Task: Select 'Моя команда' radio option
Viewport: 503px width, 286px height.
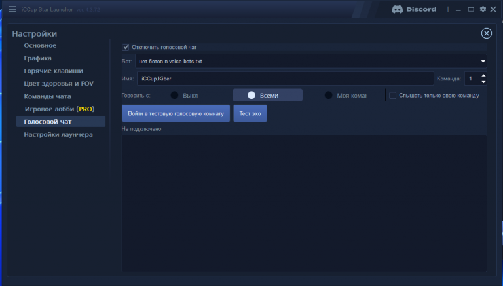Action: (329, 96)
